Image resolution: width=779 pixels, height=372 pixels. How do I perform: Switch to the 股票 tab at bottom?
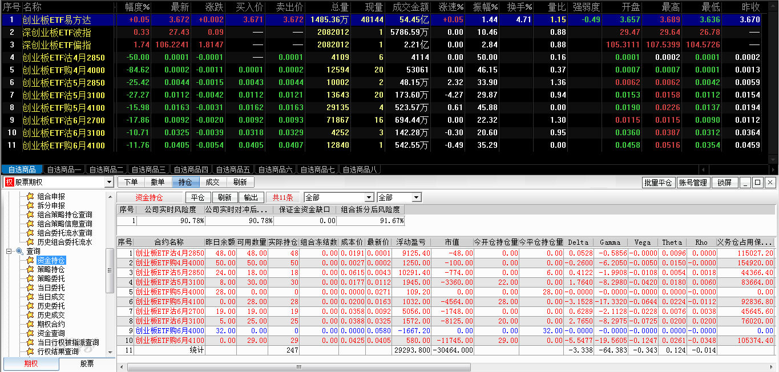click(x=87, y=363)
